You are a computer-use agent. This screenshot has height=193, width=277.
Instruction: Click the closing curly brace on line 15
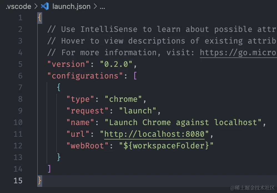coord(40,181)
